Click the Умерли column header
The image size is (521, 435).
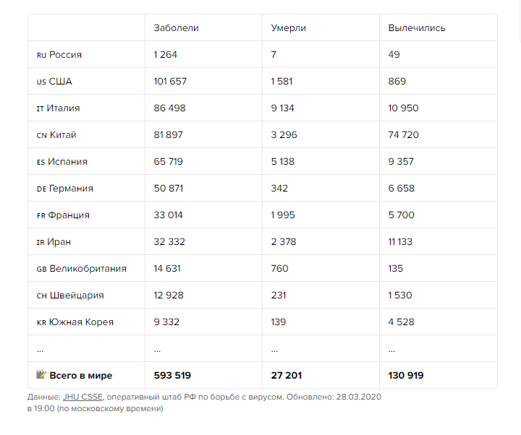click(x=289, y=28)
